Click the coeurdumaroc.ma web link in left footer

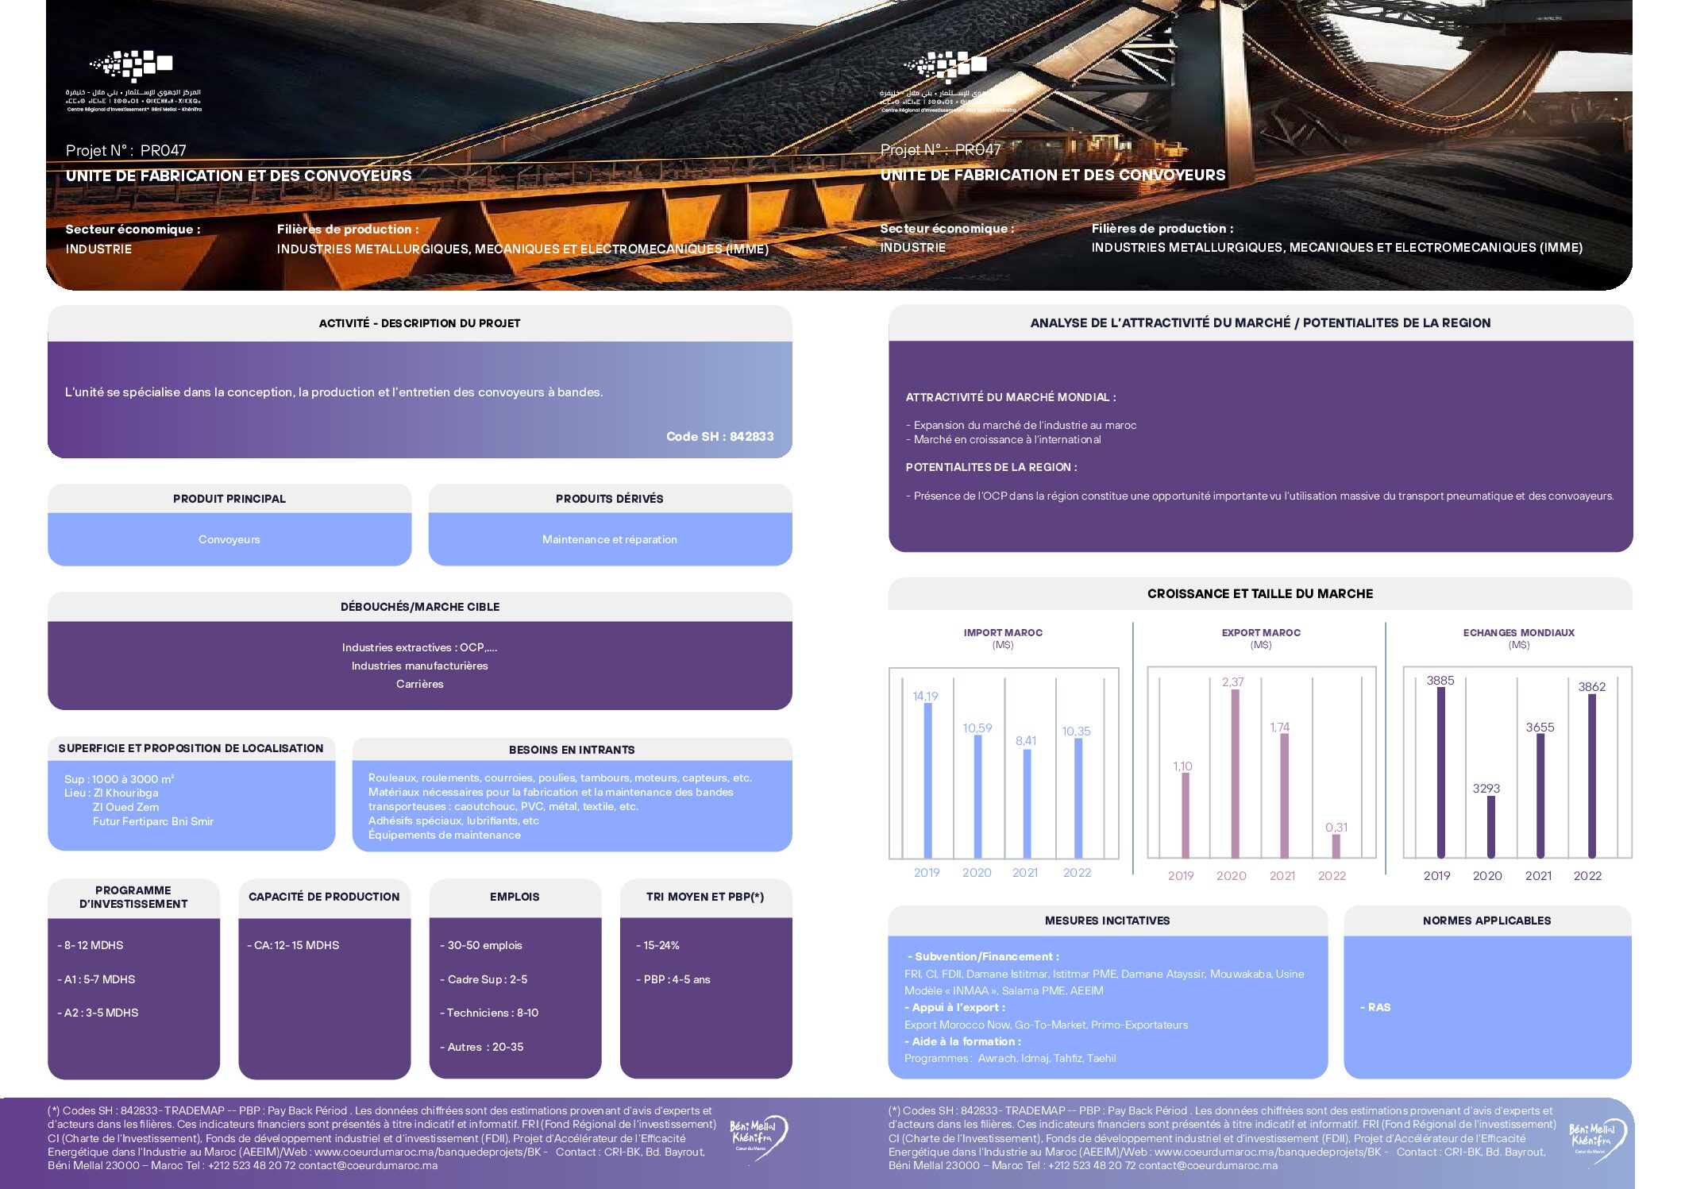427,1152
